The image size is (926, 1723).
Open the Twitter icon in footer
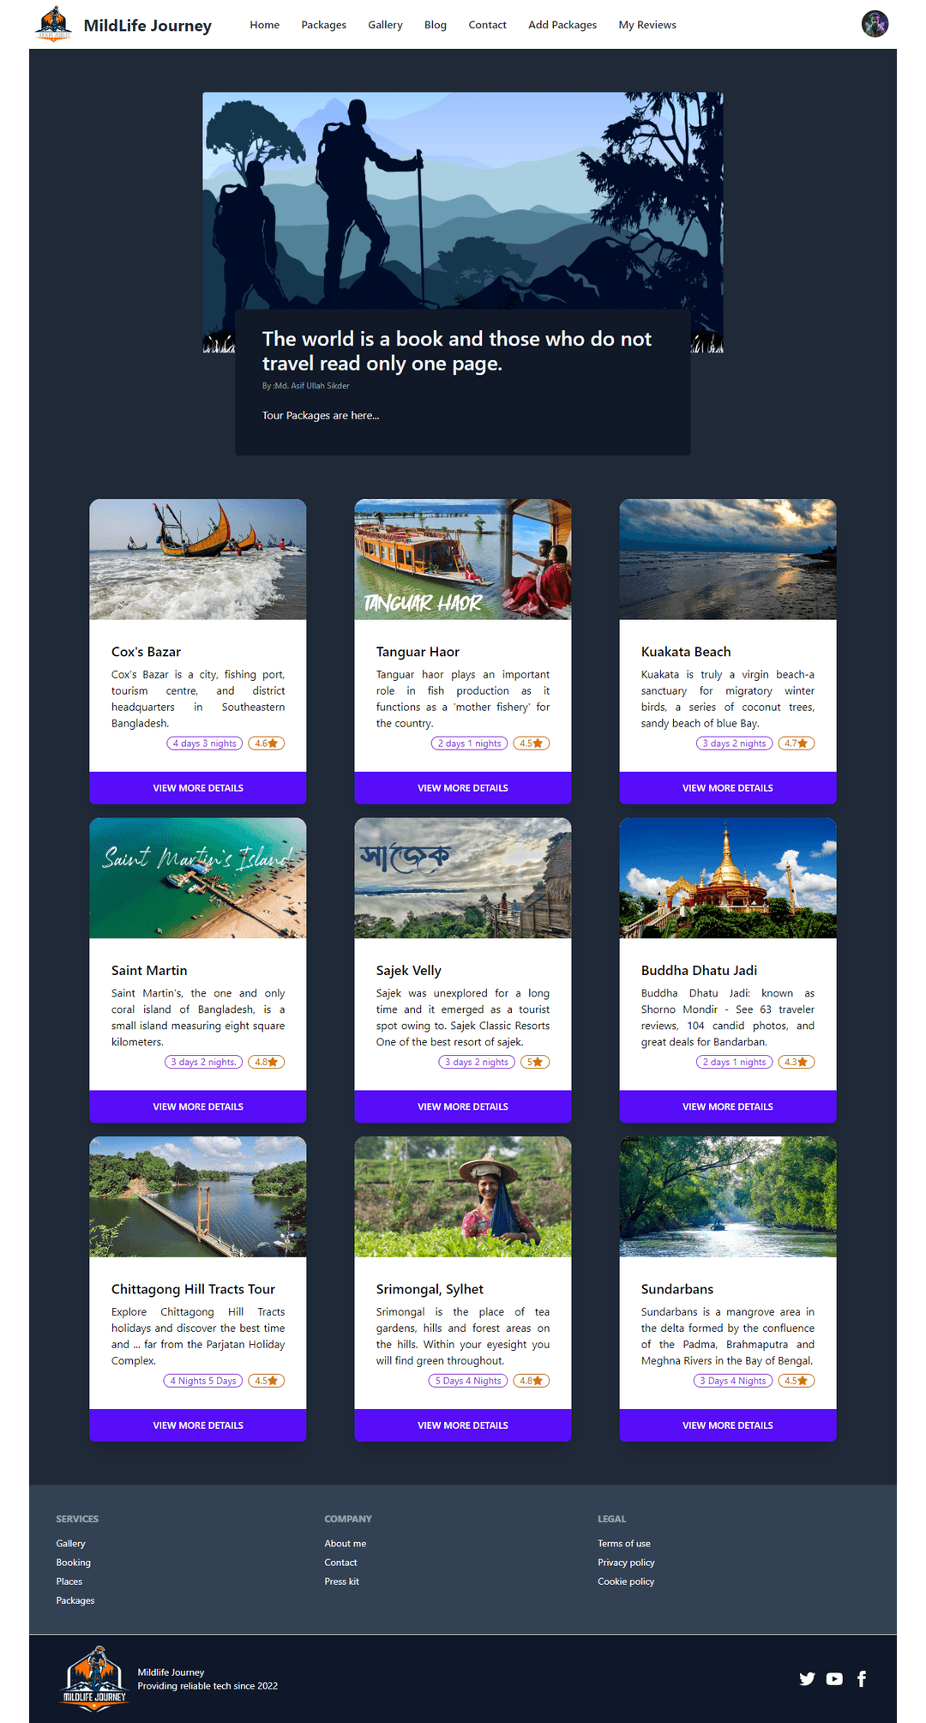[x=807, y=1678]
